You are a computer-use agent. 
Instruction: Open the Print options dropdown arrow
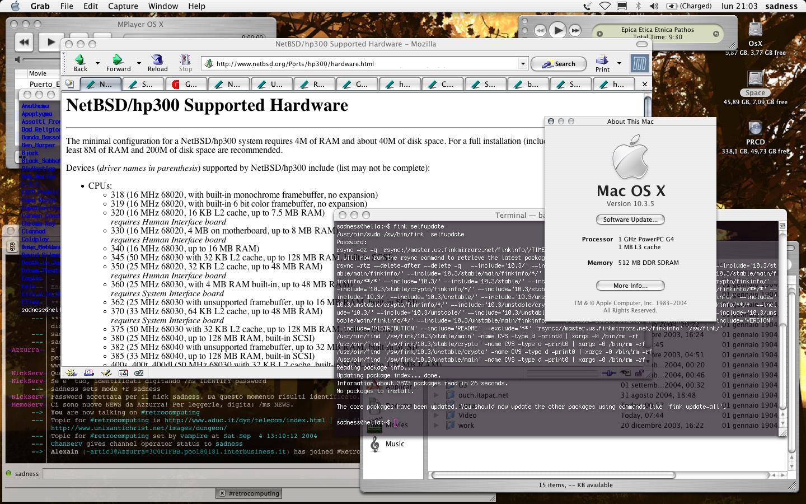pos(619,63)
